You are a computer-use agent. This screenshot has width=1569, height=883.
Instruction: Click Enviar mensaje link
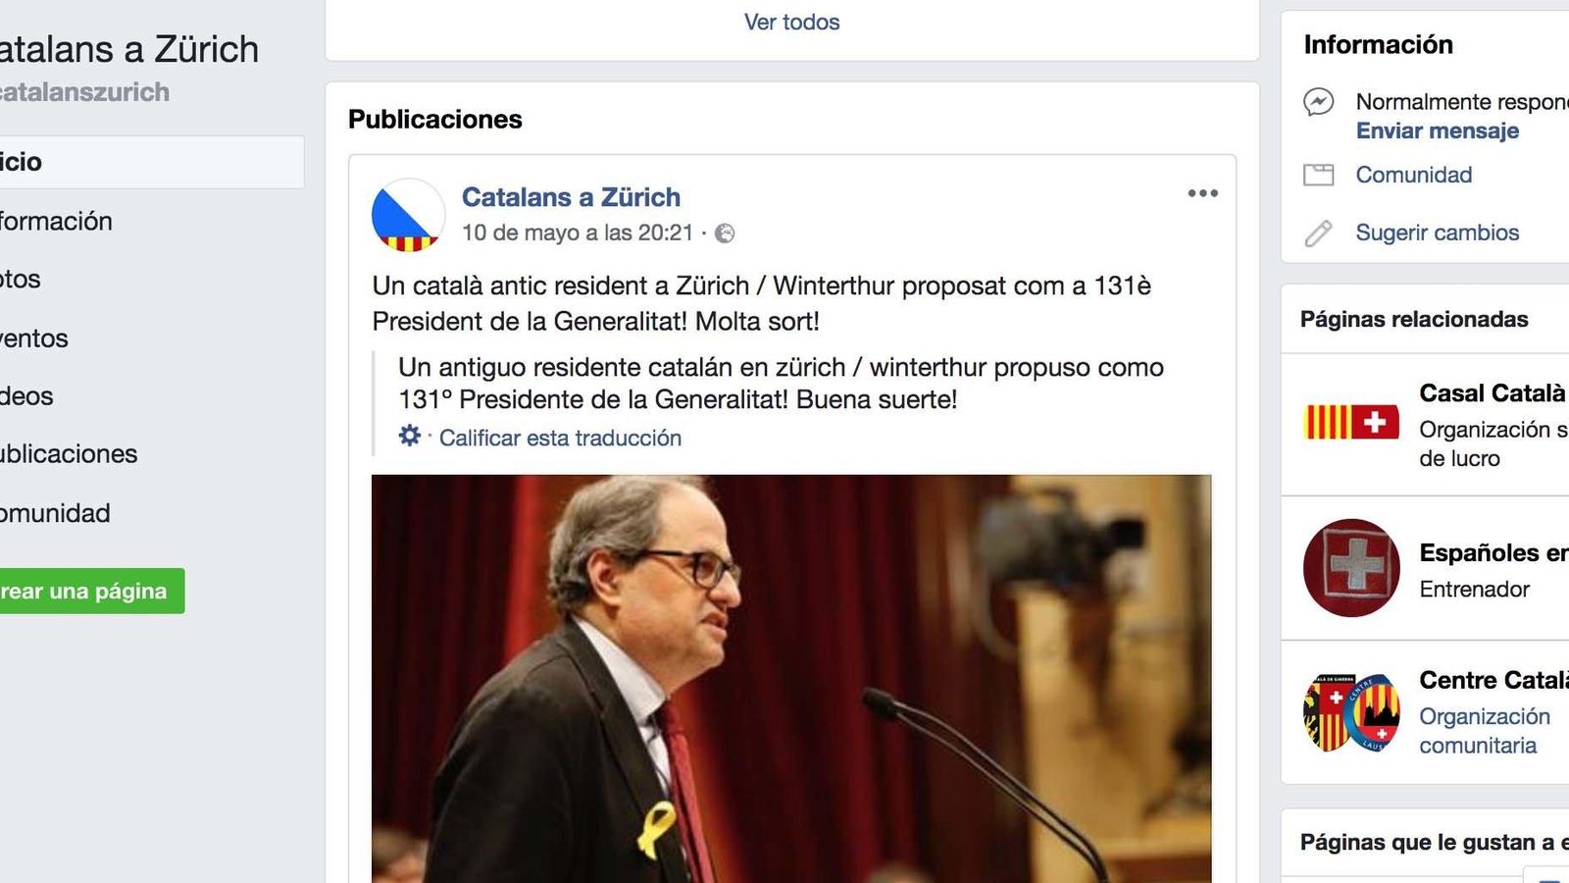coord(1438,130)
